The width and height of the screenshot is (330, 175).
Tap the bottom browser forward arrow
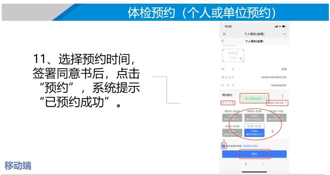[263, 164]
